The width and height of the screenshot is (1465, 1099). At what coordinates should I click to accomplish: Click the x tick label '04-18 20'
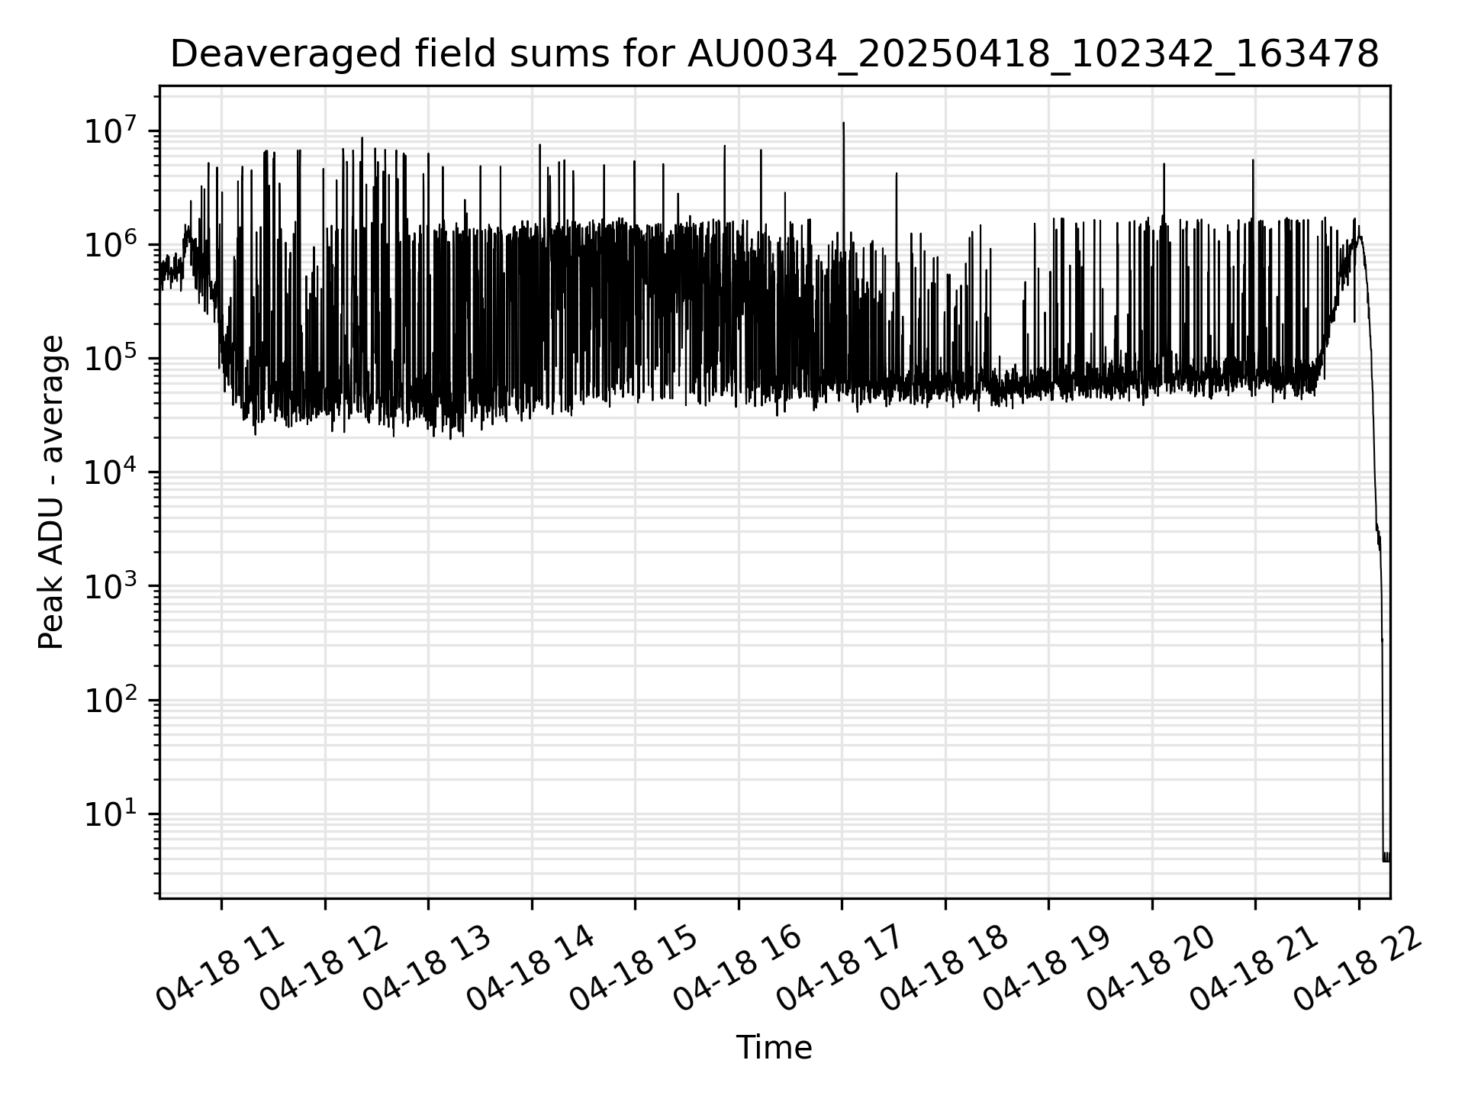point(1151,968)
